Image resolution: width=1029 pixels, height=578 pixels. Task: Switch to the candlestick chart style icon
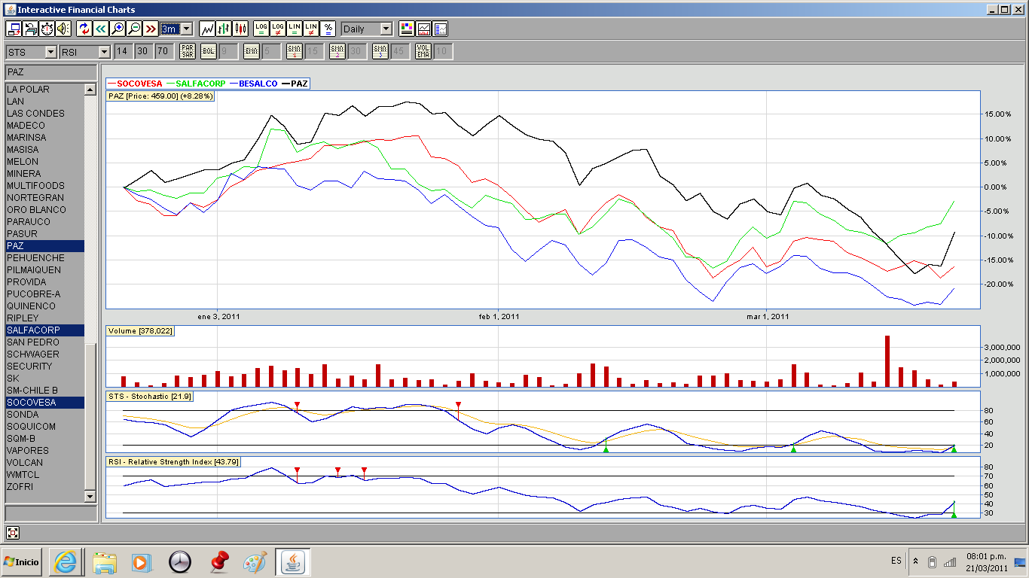pyautogui.click(x=240, y=29)
